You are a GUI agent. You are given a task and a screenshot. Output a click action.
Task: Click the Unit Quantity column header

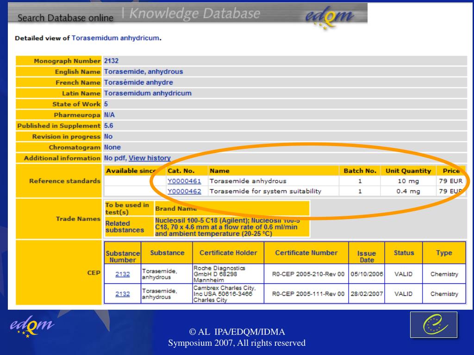point(408,171)
